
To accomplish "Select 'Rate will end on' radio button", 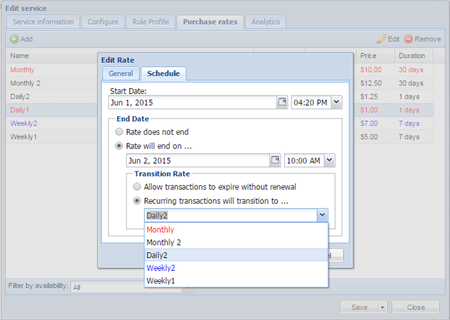I will [x=119, y=145].
